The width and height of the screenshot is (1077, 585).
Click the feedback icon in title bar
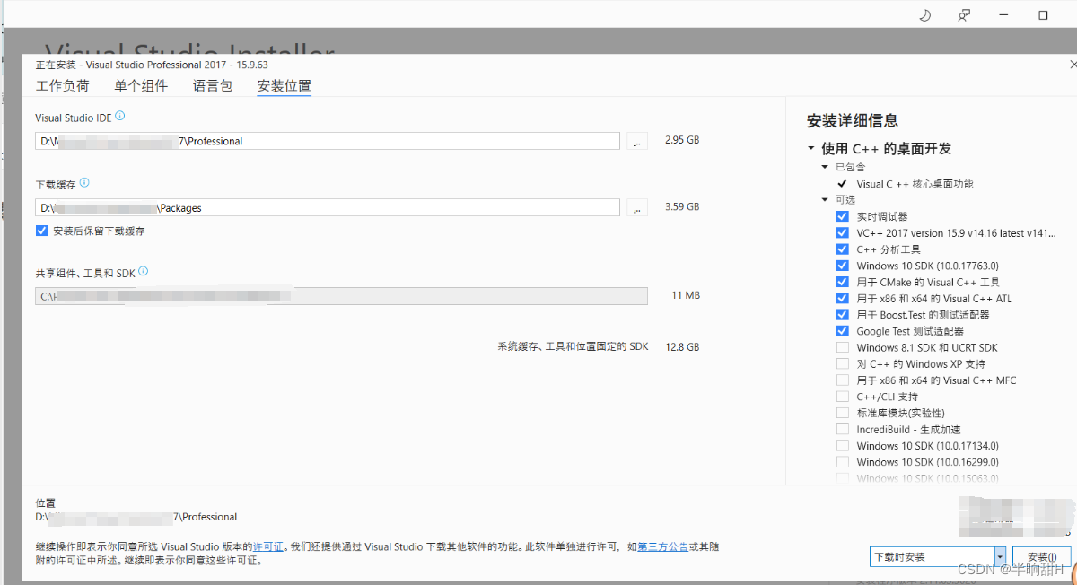(x=964, y=15)
